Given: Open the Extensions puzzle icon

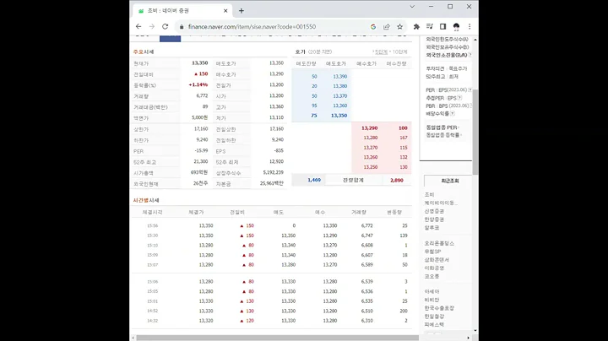Looking at the screenshot, I should (416, 27).
